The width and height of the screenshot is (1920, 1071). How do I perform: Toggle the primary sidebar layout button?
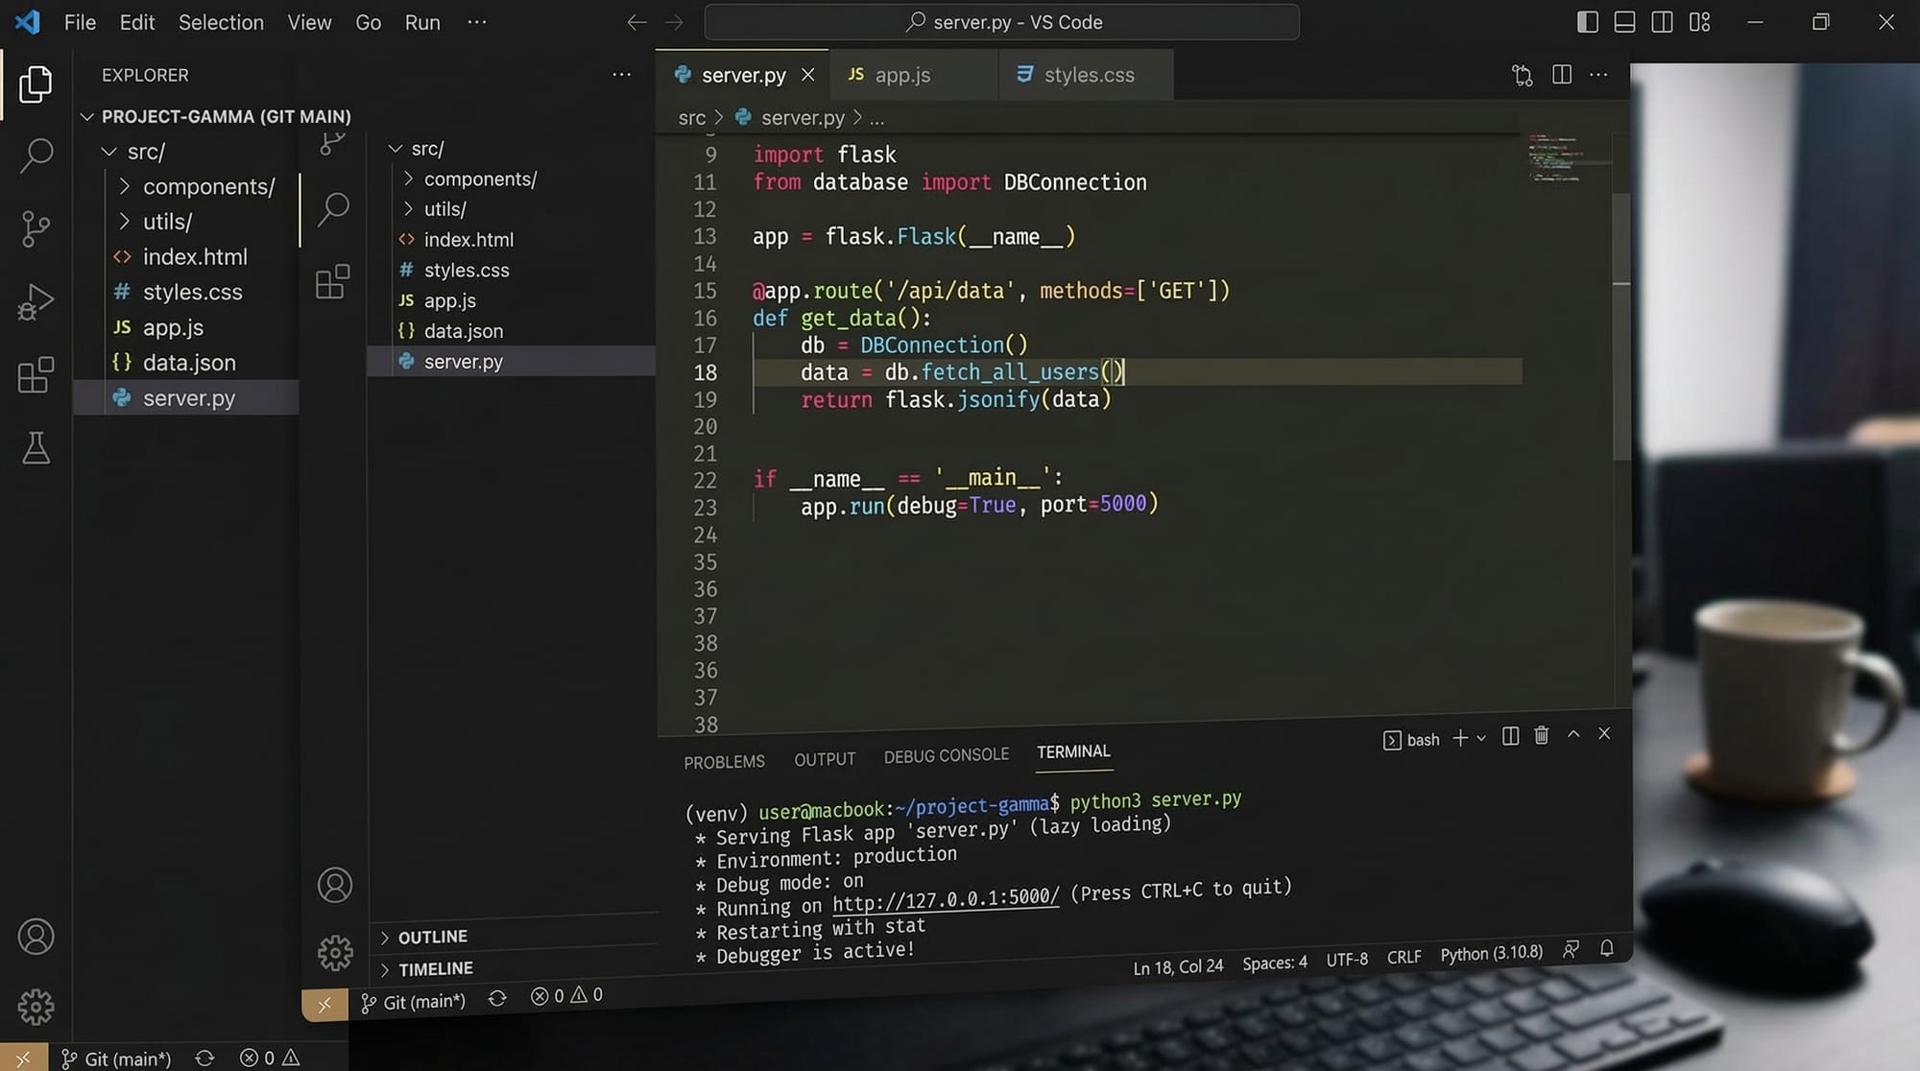pos(1587,22)
